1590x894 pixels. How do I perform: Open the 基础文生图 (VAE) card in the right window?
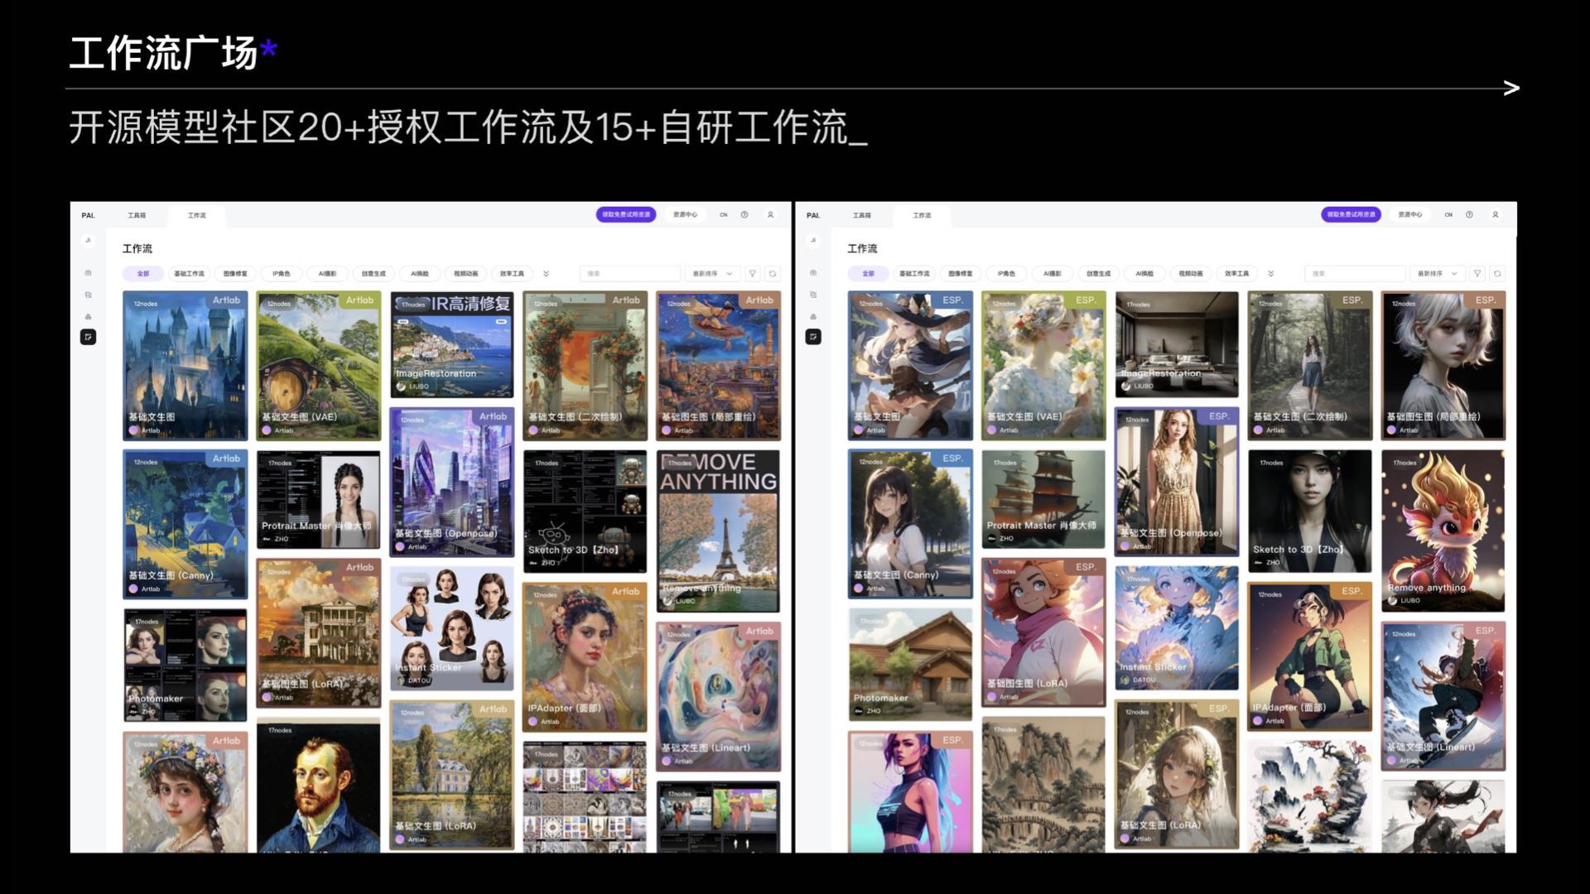1043,365
